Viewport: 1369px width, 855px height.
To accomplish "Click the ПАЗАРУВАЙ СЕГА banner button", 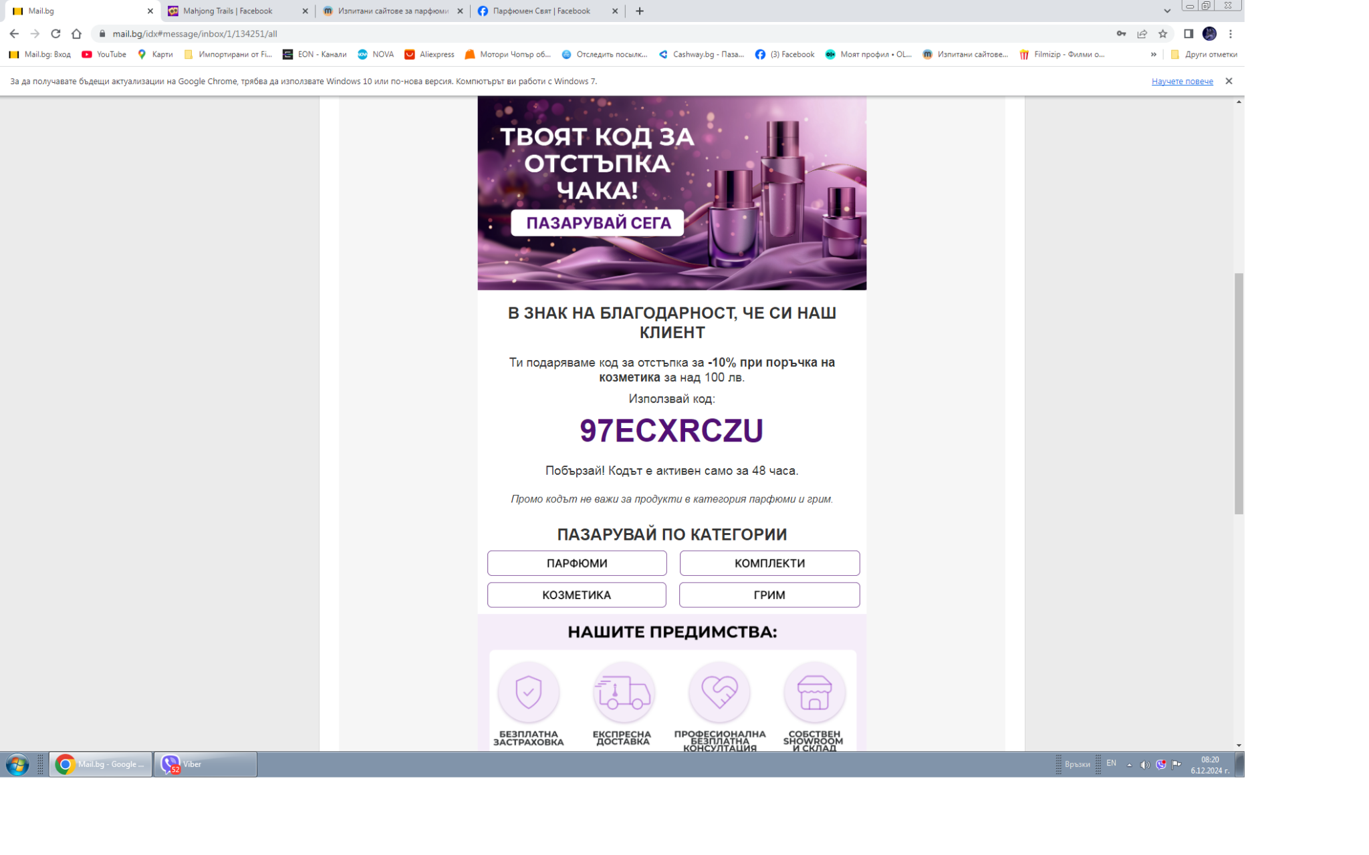I will click(598, 223).
